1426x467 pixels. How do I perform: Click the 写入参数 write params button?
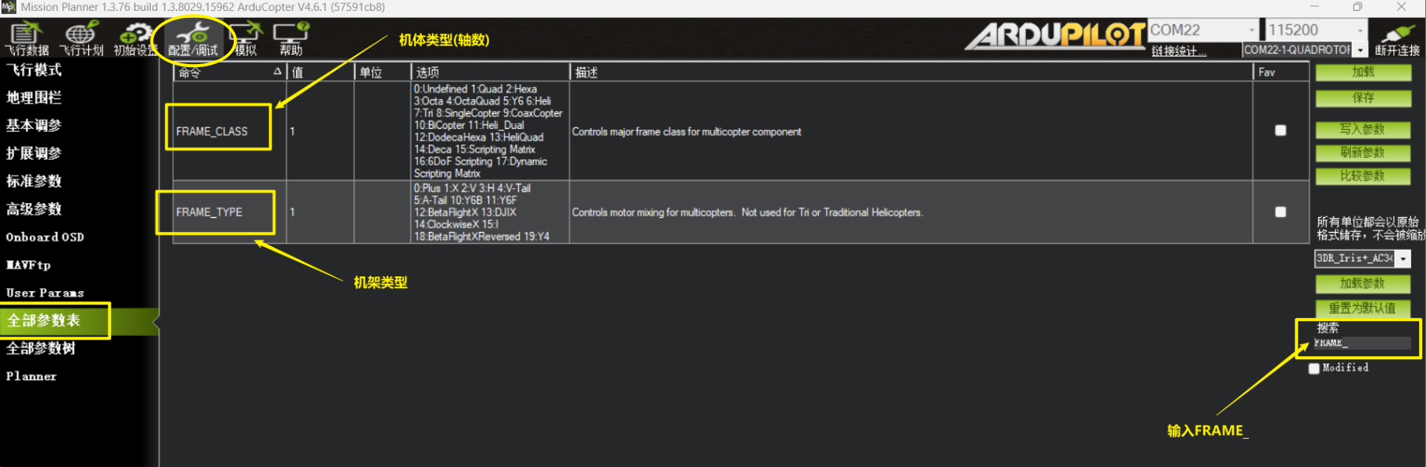[1363, 130]
